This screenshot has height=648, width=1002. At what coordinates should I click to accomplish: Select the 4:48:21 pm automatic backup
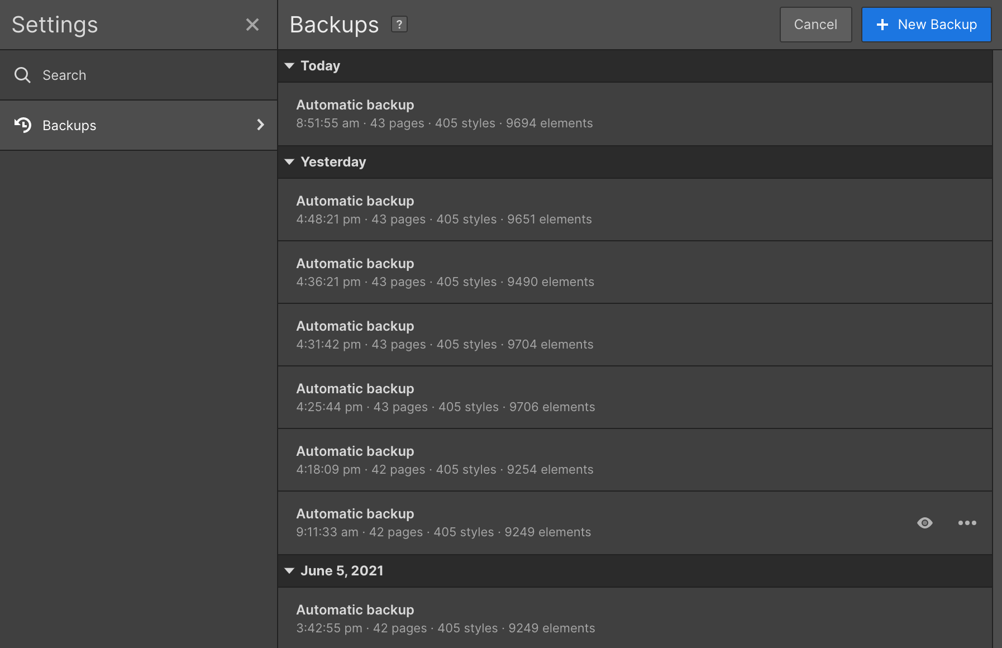(x=635, y=210)
